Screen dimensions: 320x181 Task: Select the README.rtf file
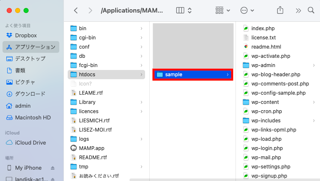106,158
